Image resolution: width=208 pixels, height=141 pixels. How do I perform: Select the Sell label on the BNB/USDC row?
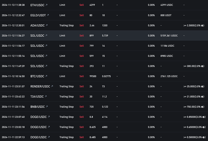coord(82,107)
